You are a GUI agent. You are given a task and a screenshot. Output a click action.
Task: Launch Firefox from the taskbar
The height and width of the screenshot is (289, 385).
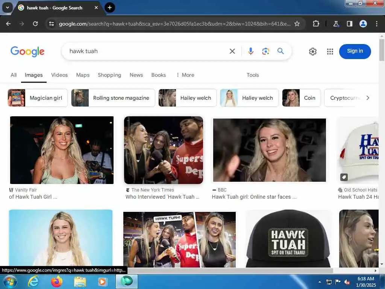57,281
